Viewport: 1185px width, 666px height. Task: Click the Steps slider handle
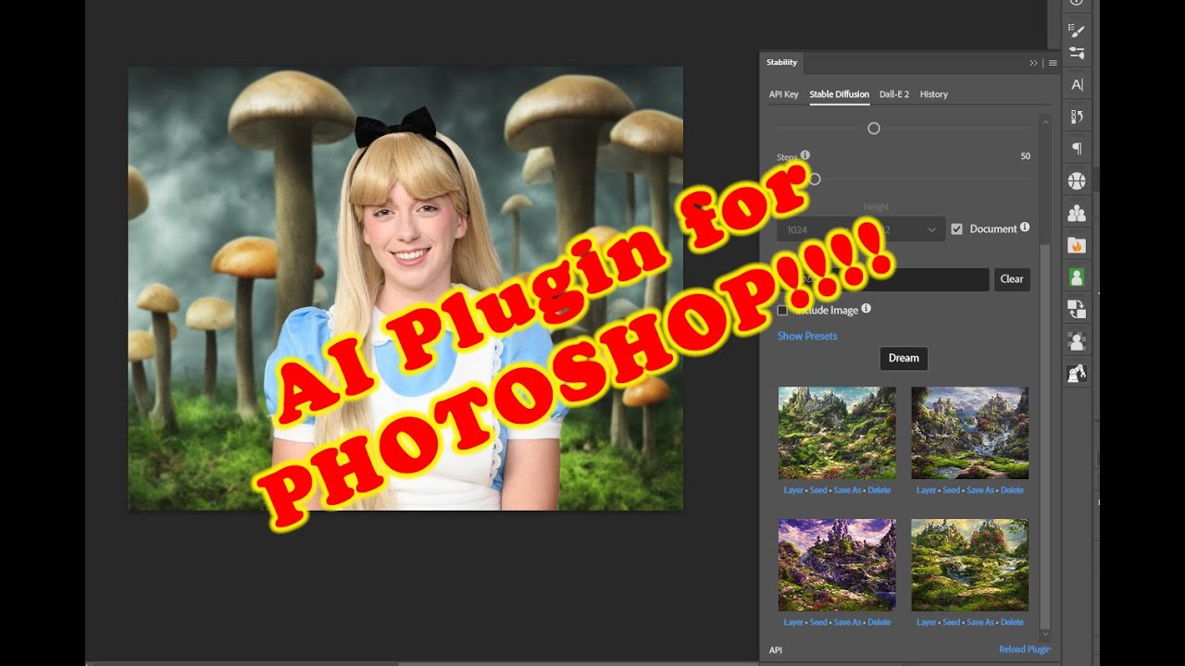click(x=815, y=179)
